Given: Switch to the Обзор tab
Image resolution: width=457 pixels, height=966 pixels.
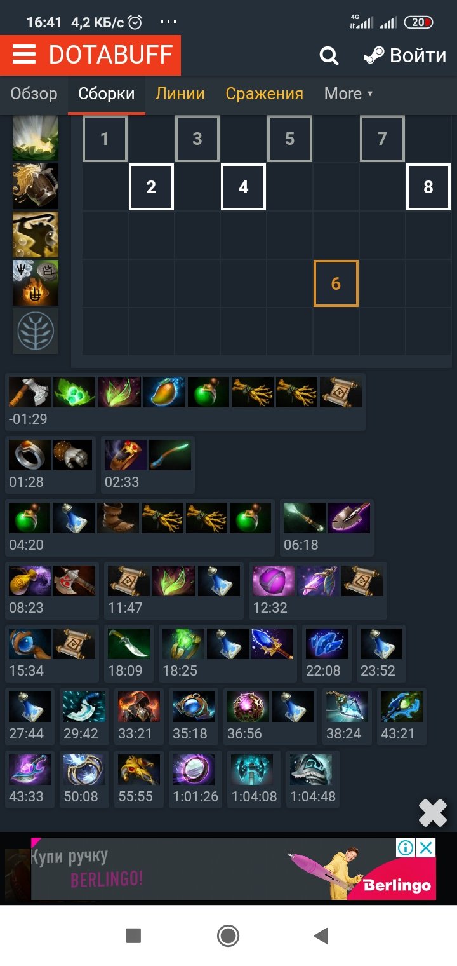Looking at the screenshot, I should coord(34,93).
